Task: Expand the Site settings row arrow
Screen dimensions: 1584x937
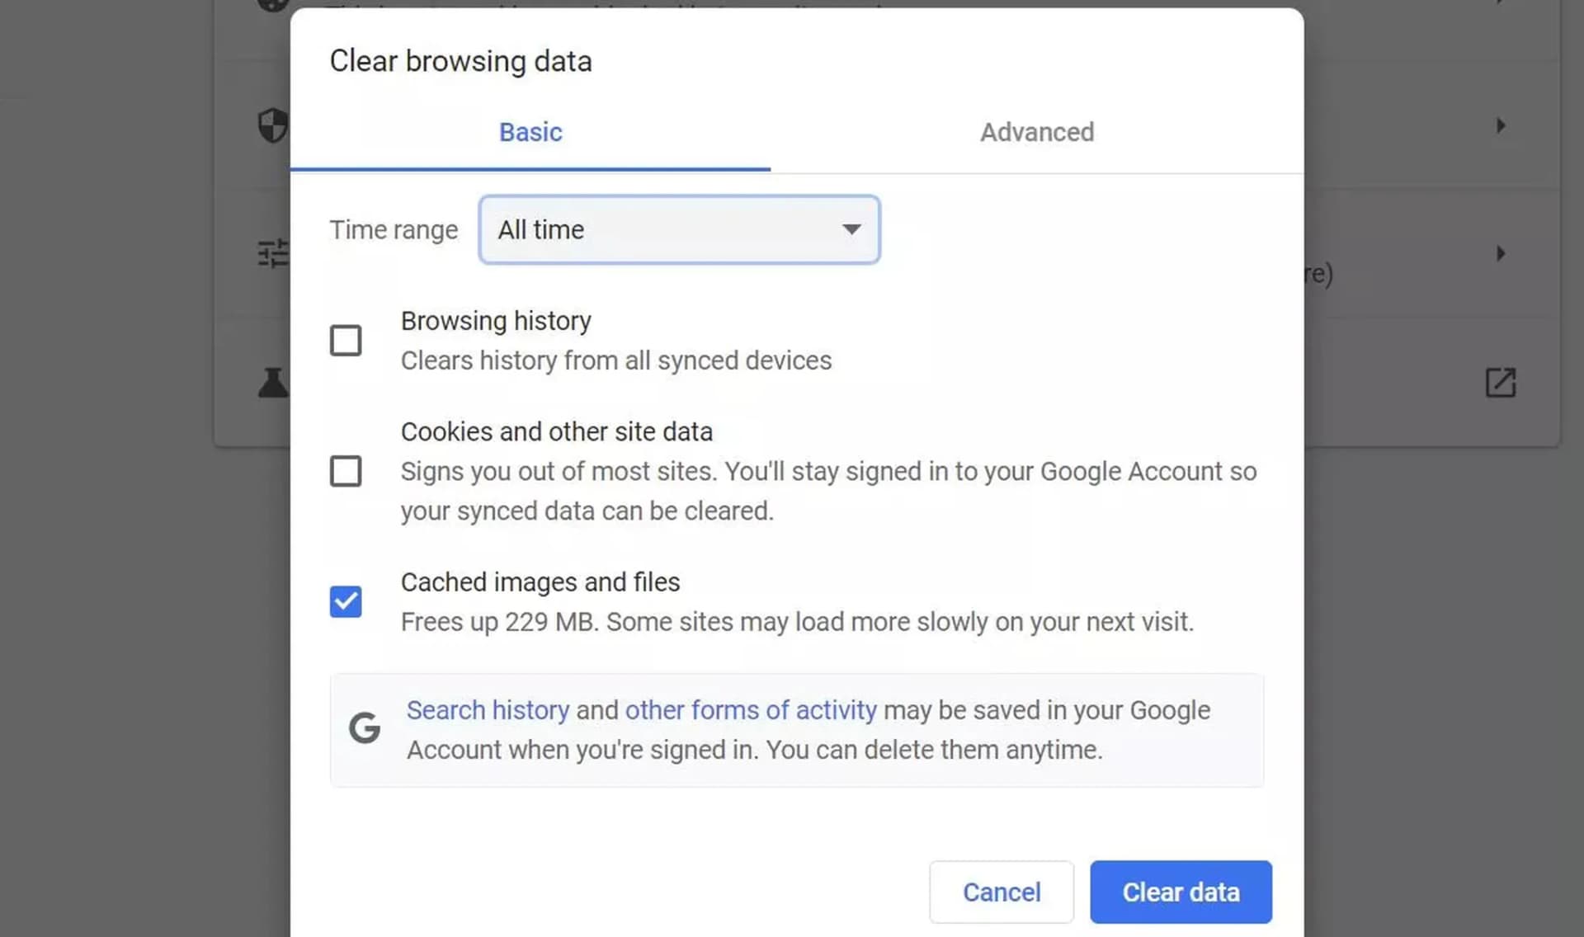Action: point(1501,254)
